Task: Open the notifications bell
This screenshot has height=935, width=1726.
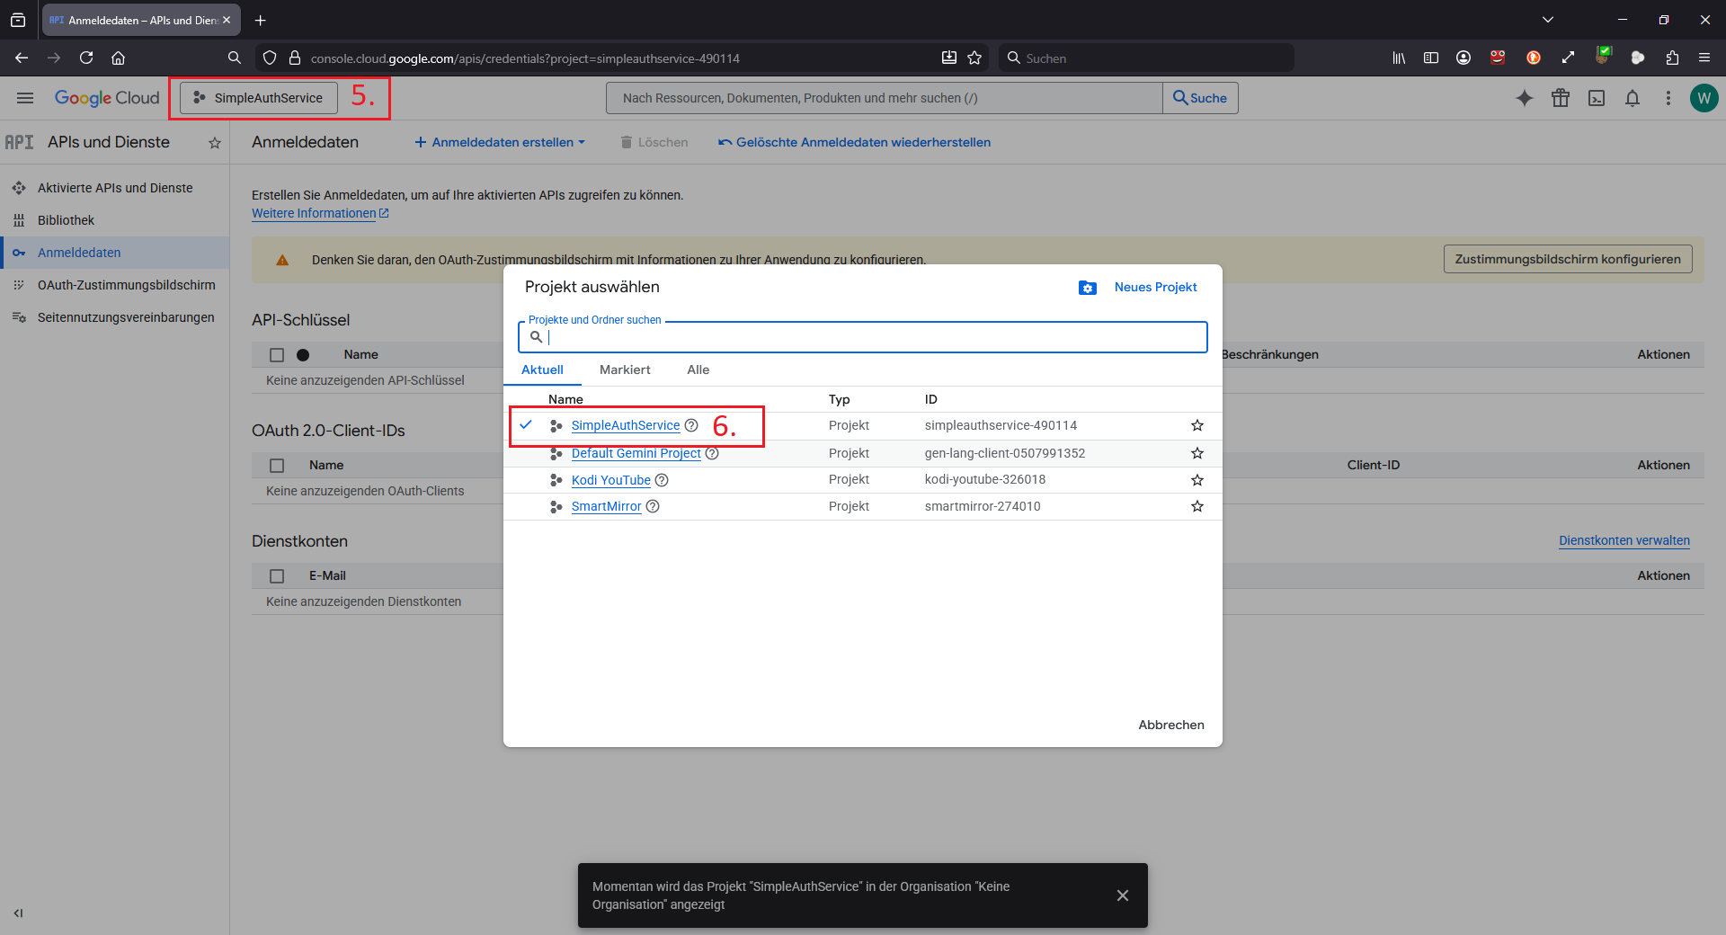Action: tap(1633, 98)
